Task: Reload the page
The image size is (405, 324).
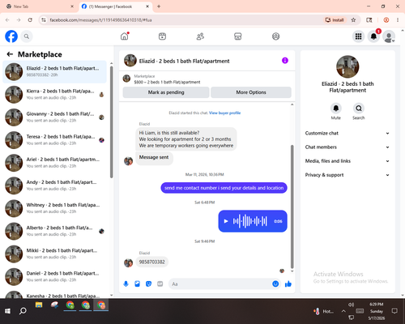Action: click(x=30, y=20)
